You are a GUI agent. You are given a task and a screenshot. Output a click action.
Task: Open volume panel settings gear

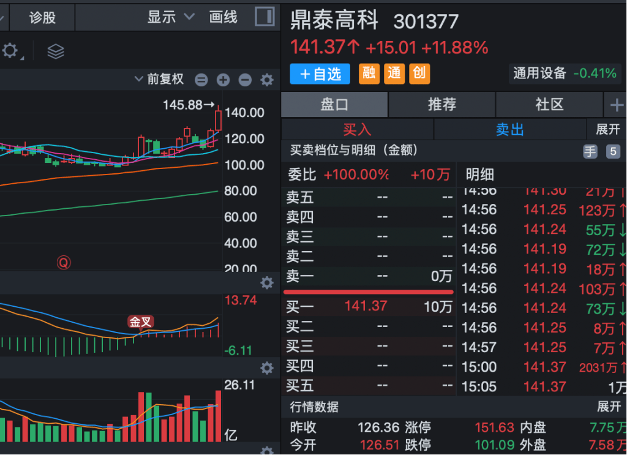[x=267, y=368]
